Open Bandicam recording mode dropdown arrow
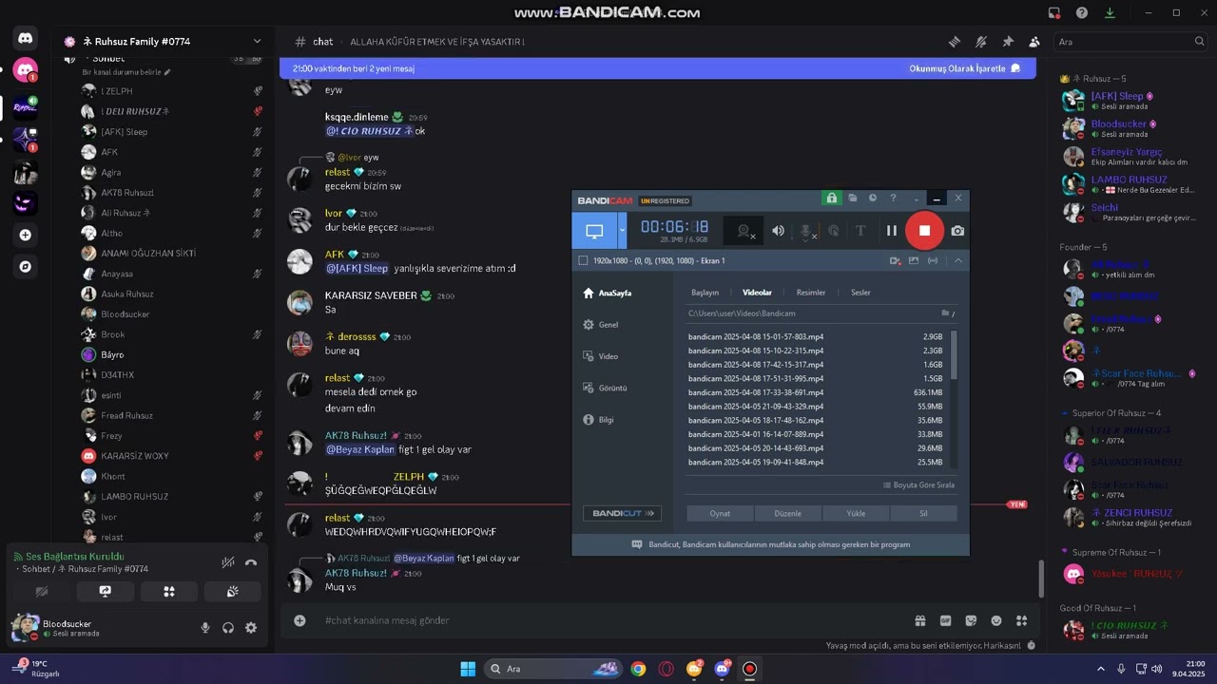The height and width of the screenshot is (684, 1217). pos(623,231)
